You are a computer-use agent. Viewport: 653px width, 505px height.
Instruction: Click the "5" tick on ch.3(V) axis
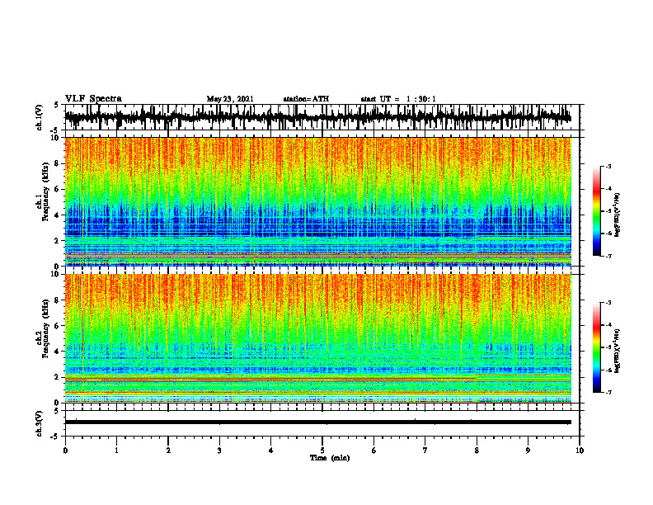(x=57, y=411)
